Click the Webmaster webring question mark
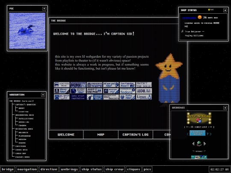This screenshot has height=173, width=231. (x=207, y=134)
